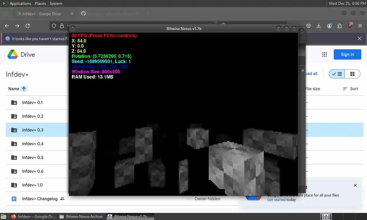Open the clock showing Wed Dec 25
The height and width of the screenshot is (220, 367).
tap(347, 3)
